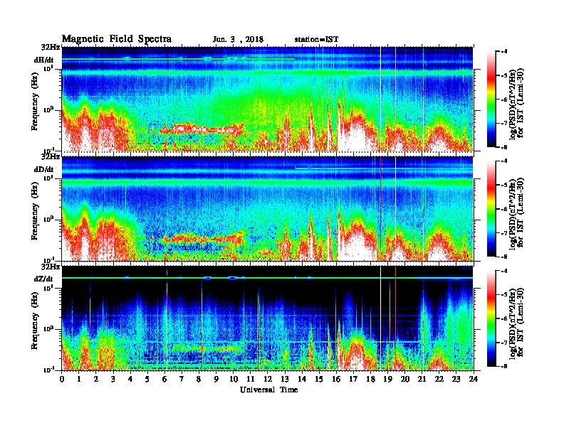Image resolution: width=564 pixels, height=435 pixels.
Task: Click the red band near 8 UT in dD/dt panel
Action: (204, 237)
